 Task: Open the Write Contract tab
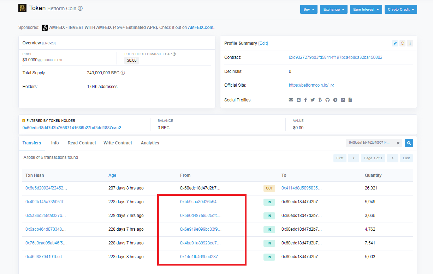[118, 143]
